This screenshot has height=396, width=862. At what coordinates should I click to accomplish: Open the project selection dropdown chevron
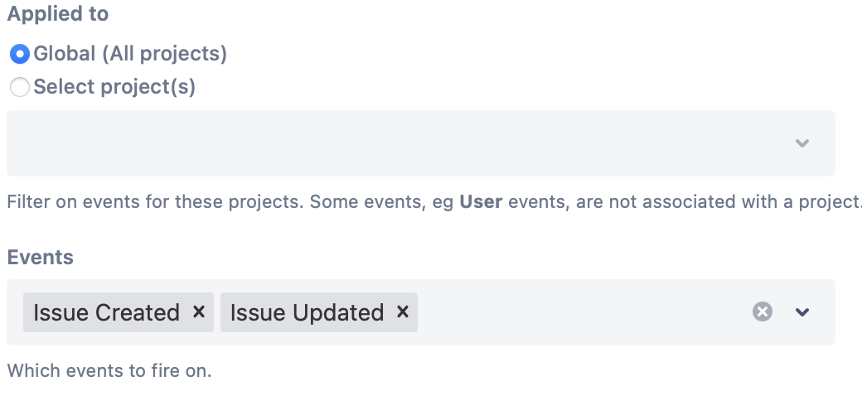802,143
